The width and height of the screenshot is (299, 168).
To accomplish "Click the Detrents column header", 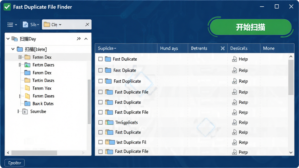I will (199, 48).
